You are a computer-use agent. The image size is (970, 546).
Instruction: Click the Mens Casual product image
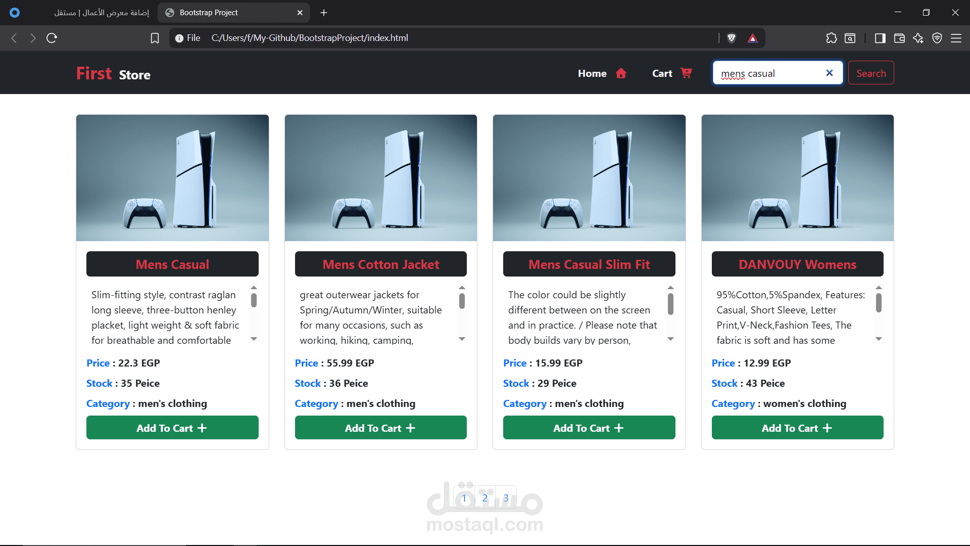click(x=172, y=178)
